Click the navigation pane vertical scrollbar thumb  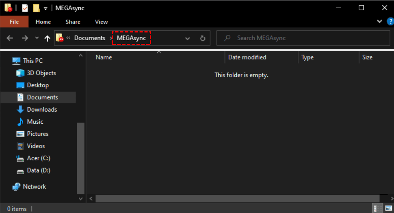[x=81, y=158]
